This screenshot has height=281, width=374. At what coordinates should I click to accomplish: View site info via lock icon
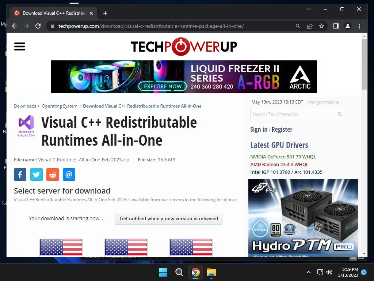(x=53, y=26)
